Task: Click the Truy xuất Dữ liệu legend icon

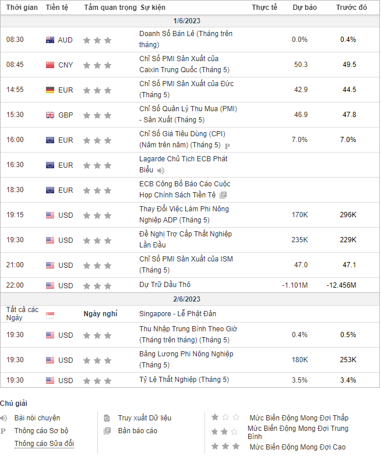Action: point(107,418)
